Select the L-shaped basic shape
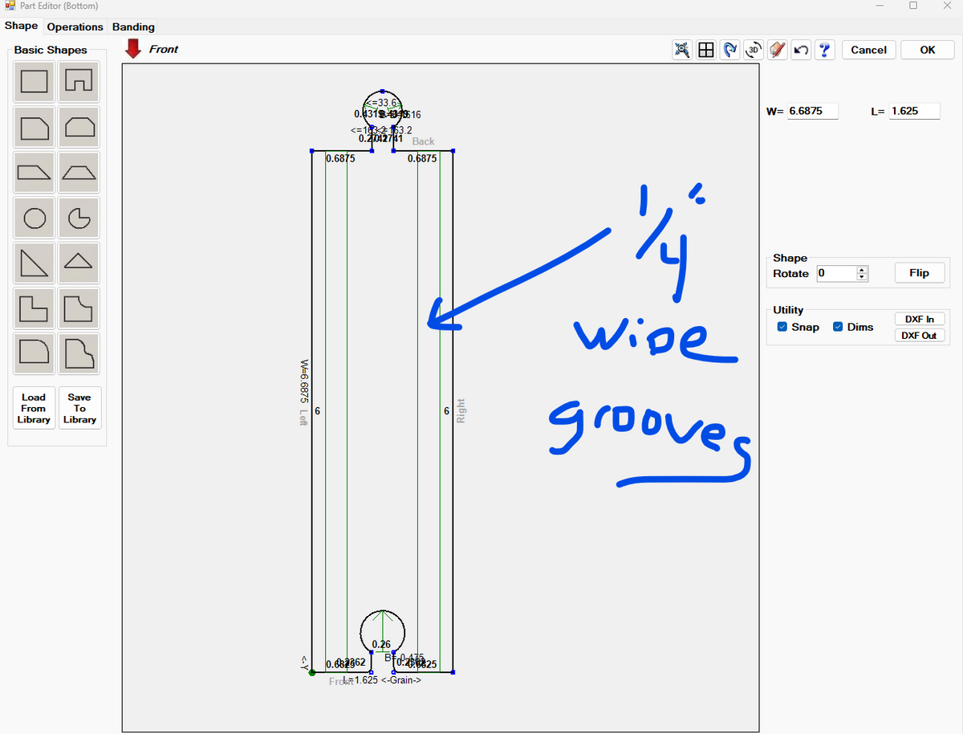Viewport: 963px width, 734px height. (x=34, y=308)
